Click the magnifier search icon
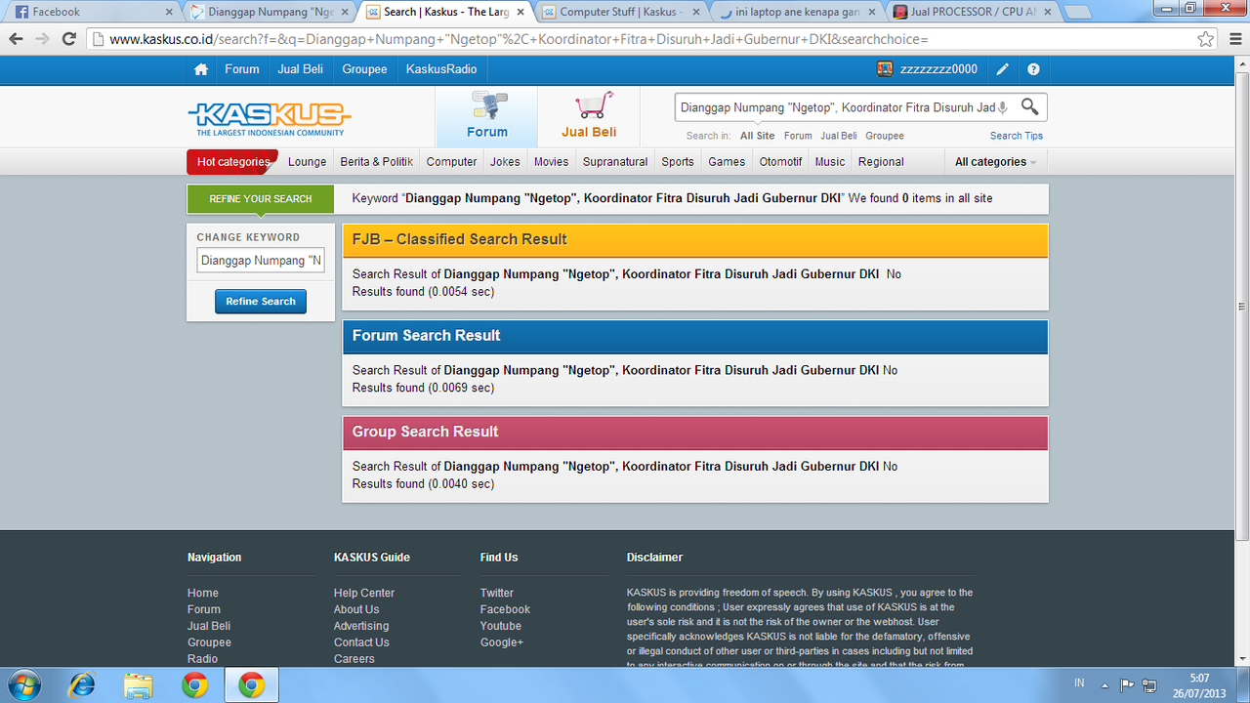Screen dimensions: 1250x703 [x=1030, y=106]
